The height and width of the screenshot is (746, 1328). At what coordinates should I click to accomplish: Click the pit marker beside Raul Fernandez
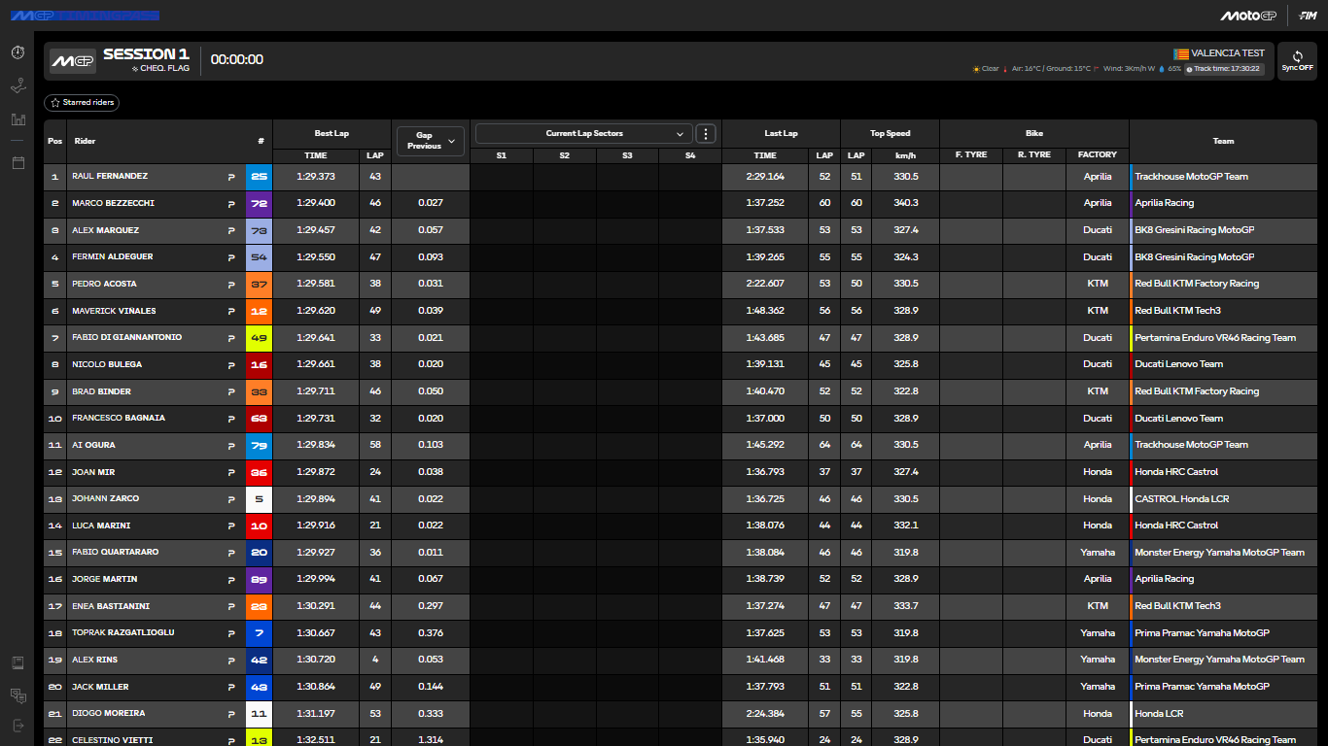(231, 177)
